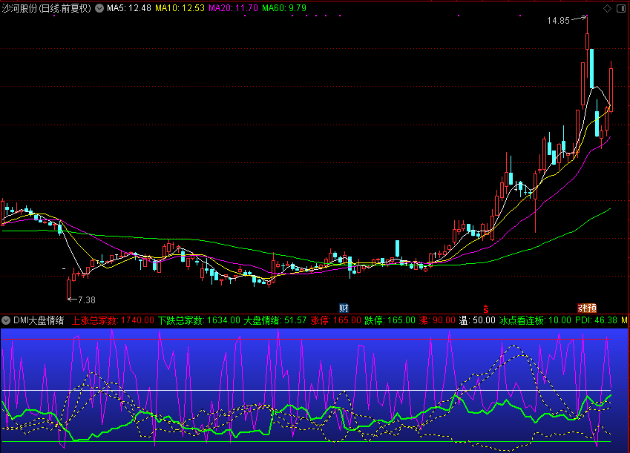Click the 温: 50.00 value

477,320
